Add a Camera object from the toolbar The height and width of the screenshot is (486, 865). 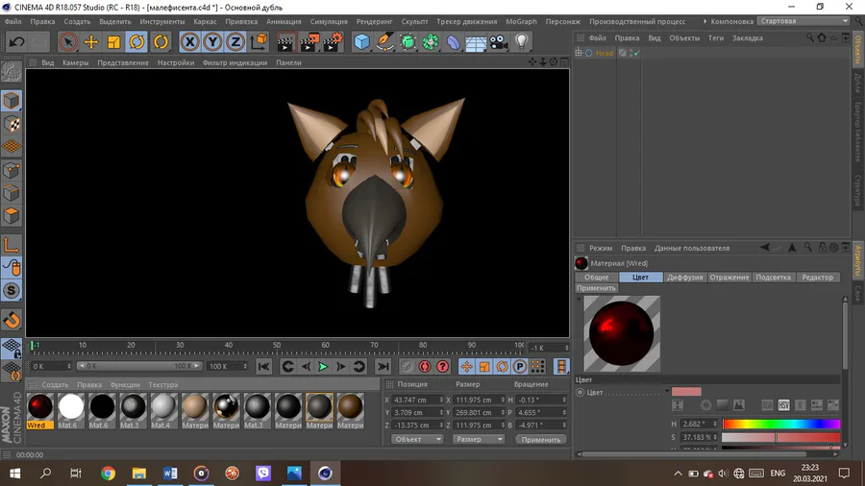498,41
